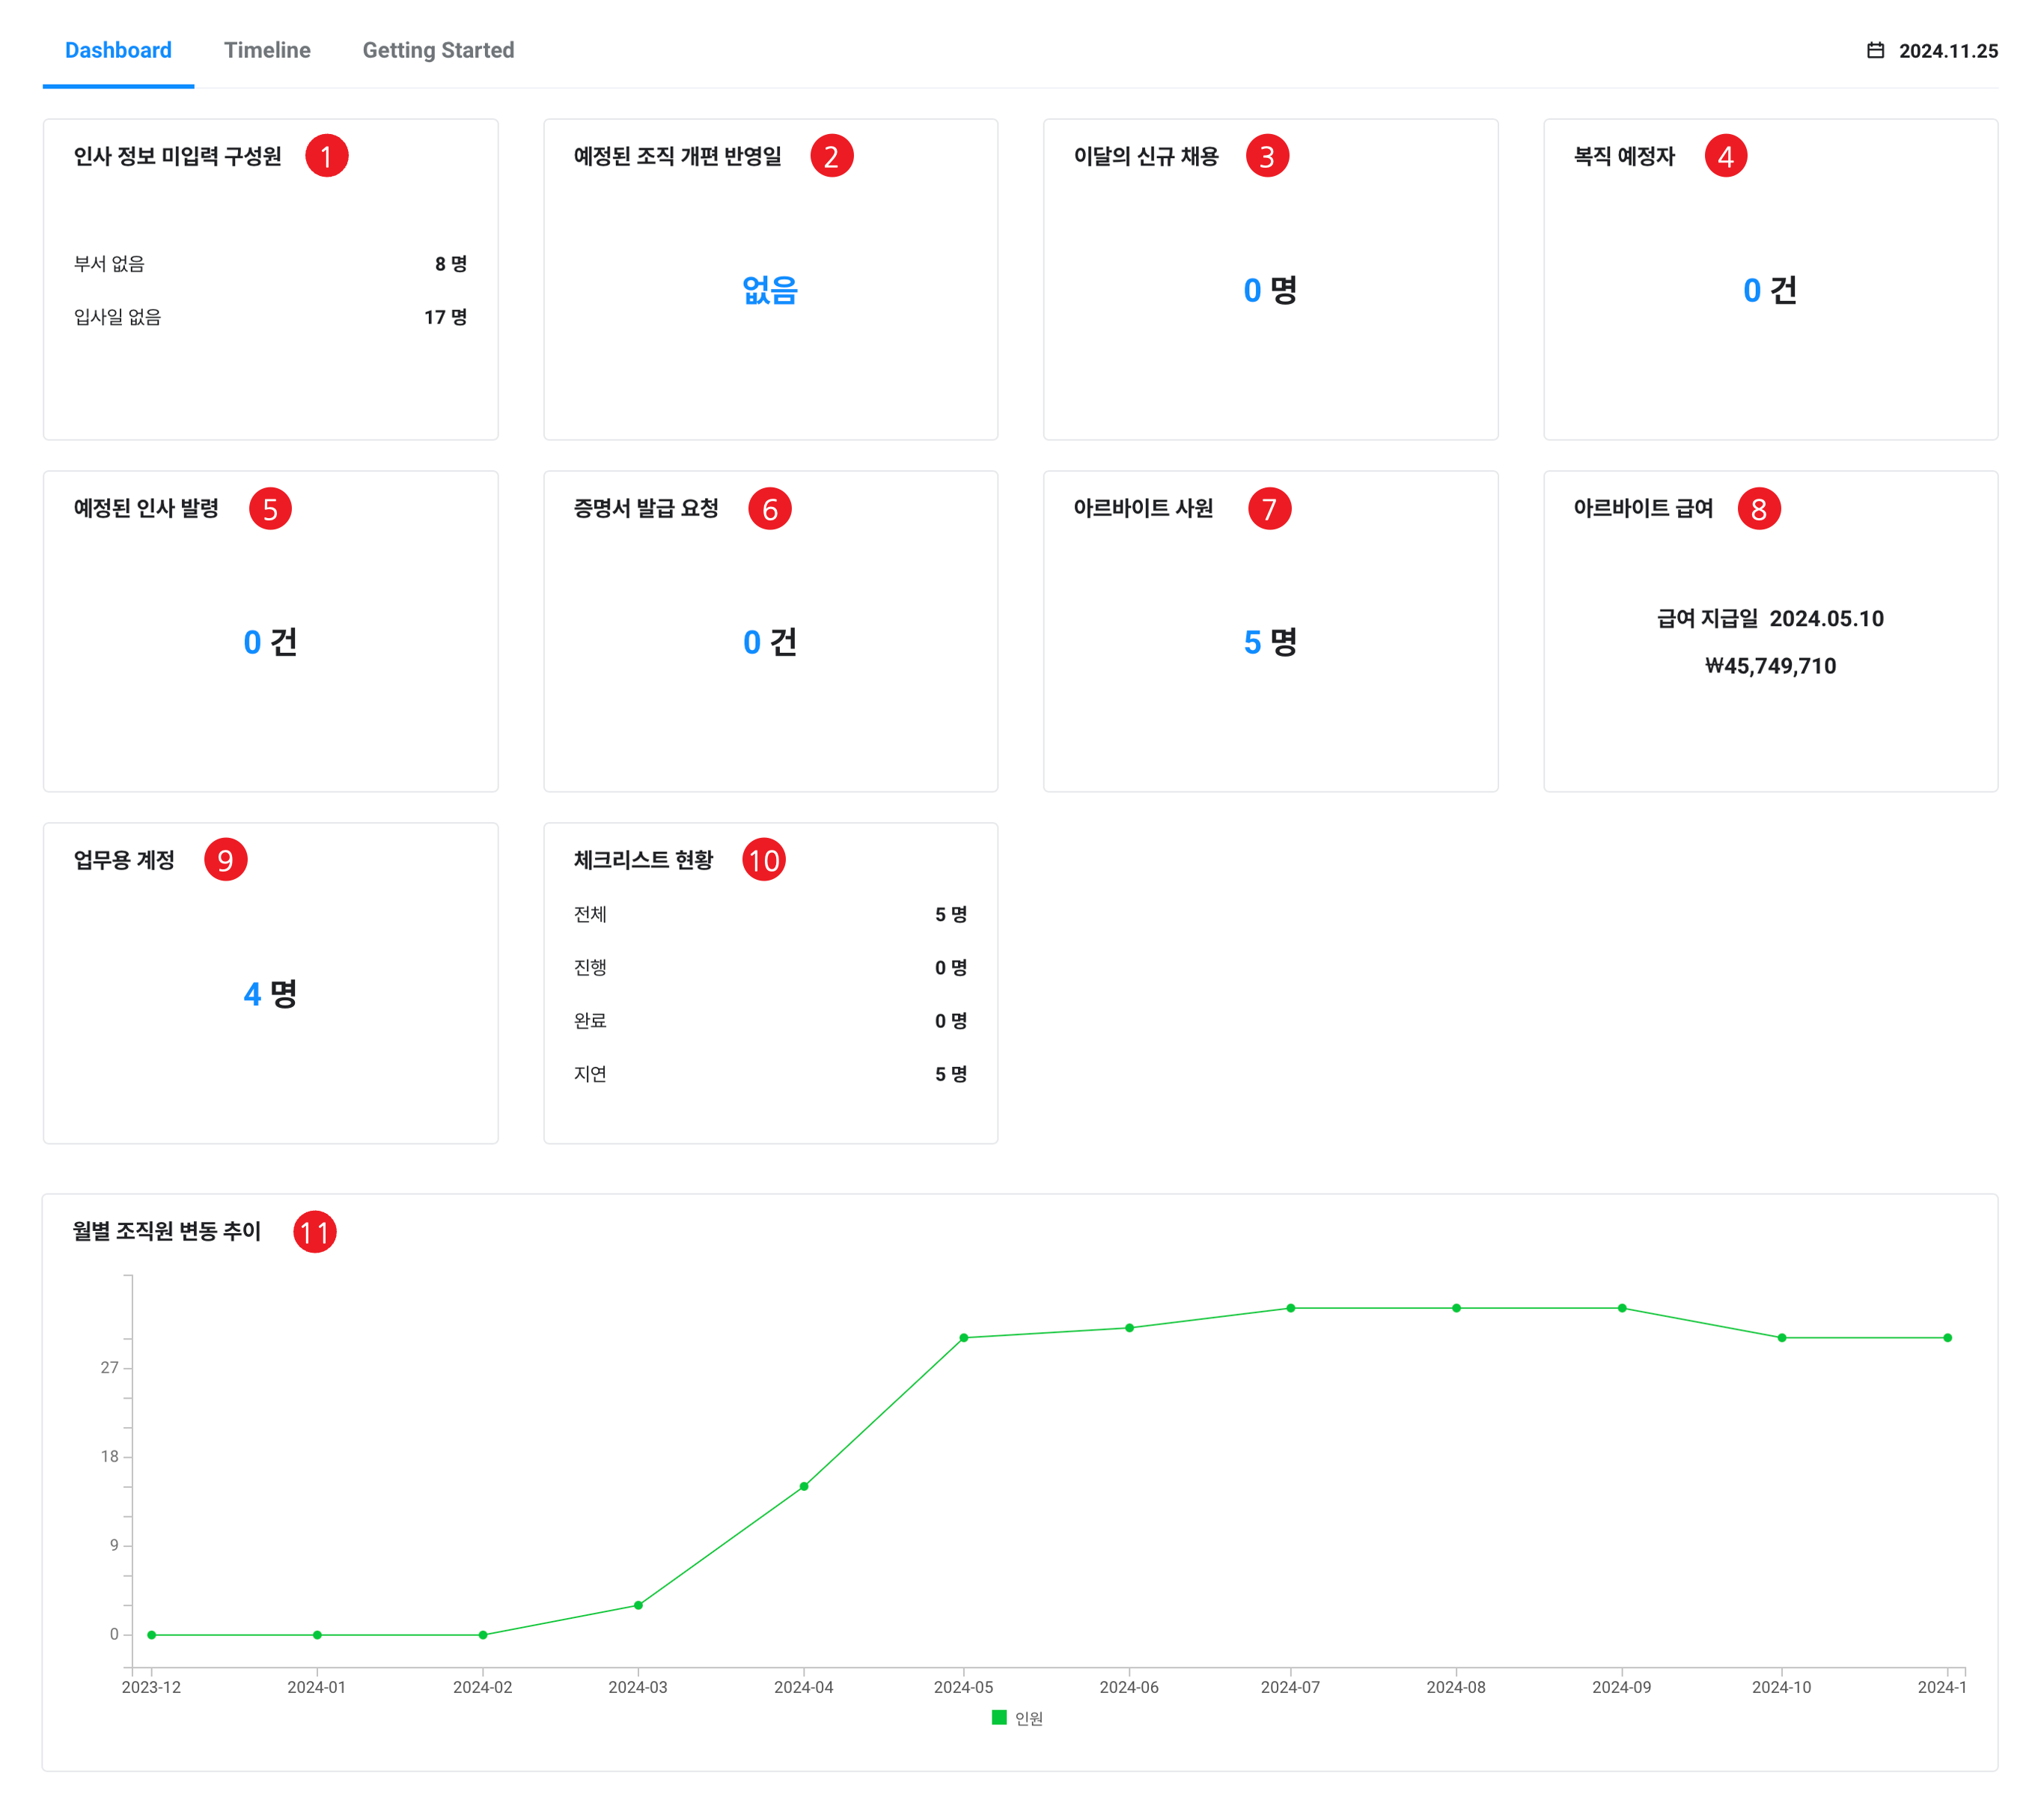Click the green 인원 legend square
The image size is (2044, 1815).
click(998, 1717)
